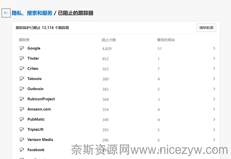Click the 阻止次数 column header
The image size is (231, 159).
[x=109, y=40]
